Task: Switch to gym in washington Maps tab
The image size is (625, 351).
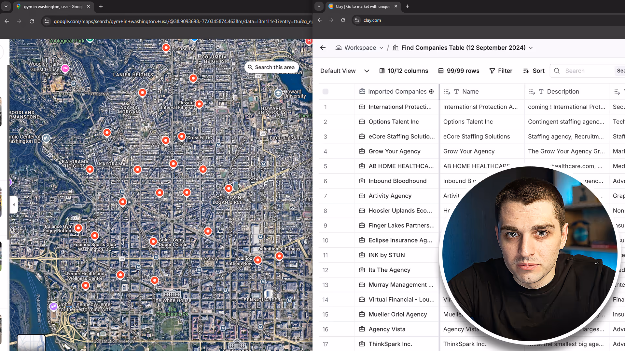Action: pyautogui.click(x=52, y=6)
